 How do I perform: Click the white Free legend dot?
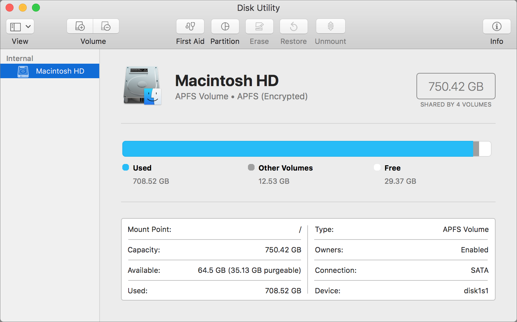click(377, 167)
